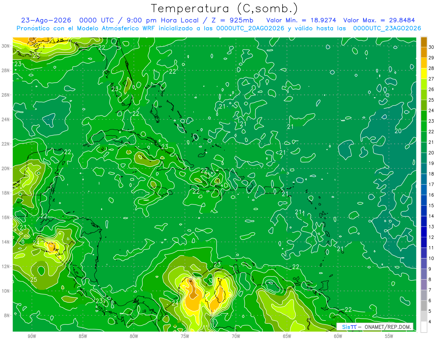The width and height of the screenshot is (441, 341).
Task: Click the '28' value on color scale
Action: (431, 68)
